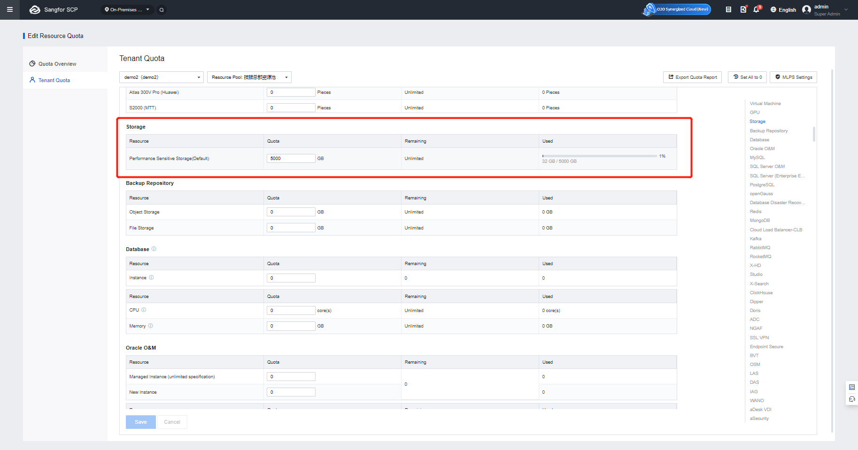858x450 pixels.
Task: Jump to SQL Server O&M anchor
Action: 767,167
